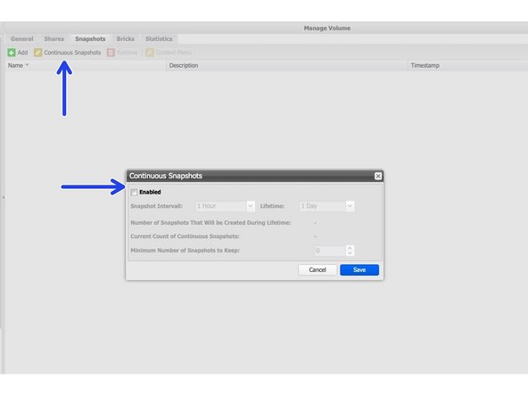The height and width of the screenshot is (396, 528).
Task: Click the Context Menu toolbar label
Action: tap(173, 53)
